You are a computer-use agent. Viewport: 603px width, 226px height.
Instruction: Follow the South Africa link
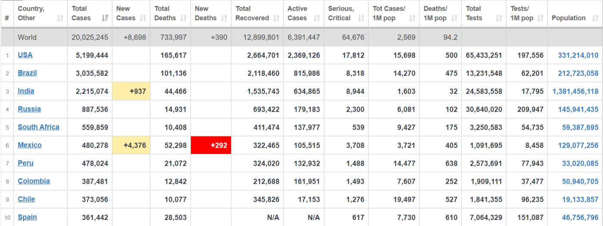click(x=38, y=127)
